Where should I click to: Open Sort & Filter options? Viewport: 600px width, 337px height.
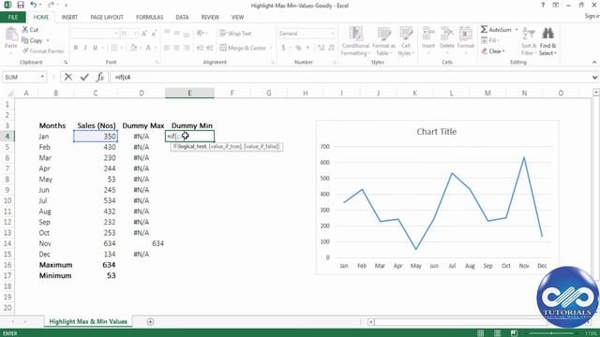pos(529,41)
